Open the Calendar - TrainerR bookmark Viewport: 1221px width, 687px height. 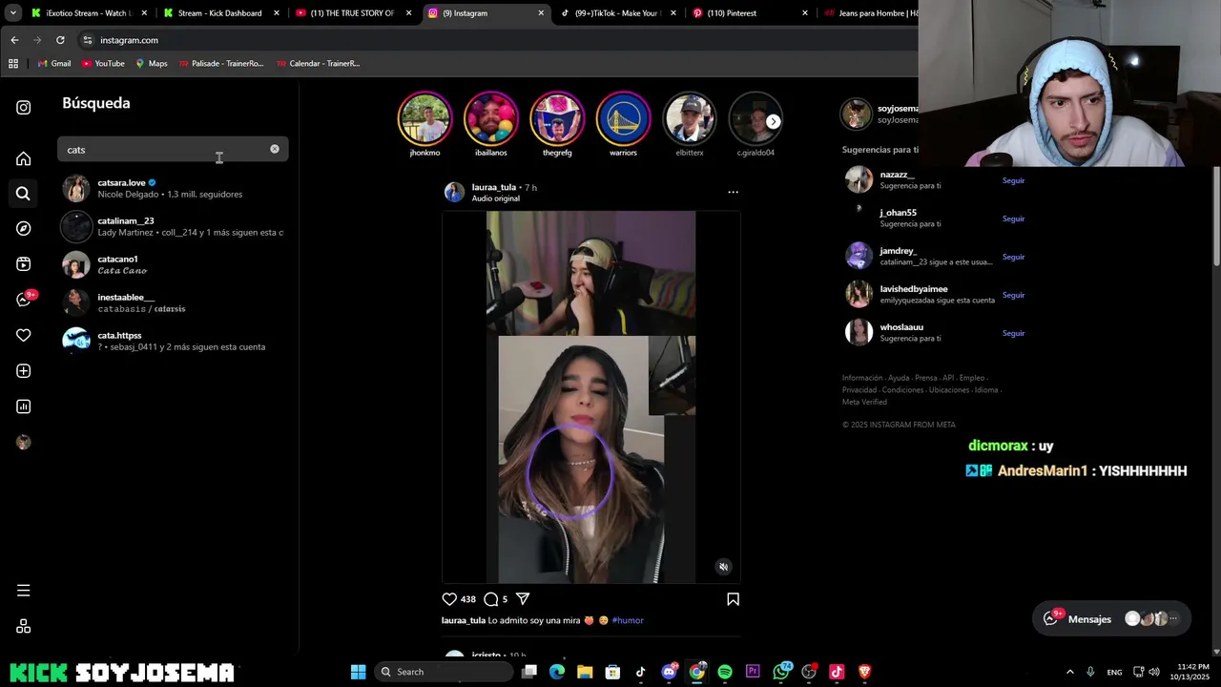(x=318, y=63)
